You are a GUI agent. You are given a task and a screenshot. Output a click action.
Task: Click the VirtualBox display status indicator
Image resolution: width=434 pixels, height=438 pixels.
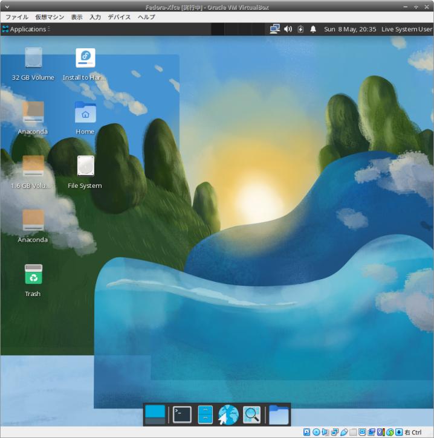tap(362, 432)
